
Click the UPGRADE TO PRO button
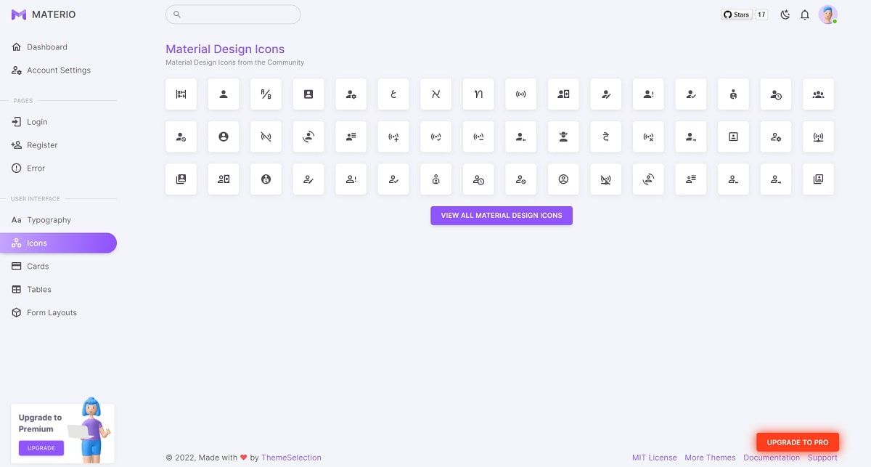(x=797, y=442)
